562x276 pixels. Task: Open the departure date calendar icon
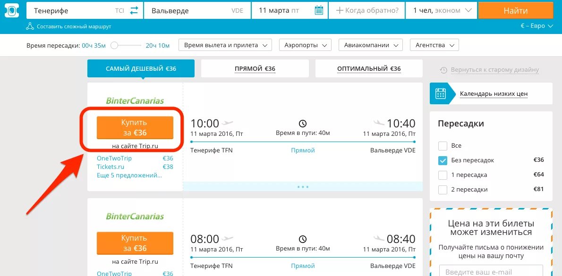coord(319,10)
